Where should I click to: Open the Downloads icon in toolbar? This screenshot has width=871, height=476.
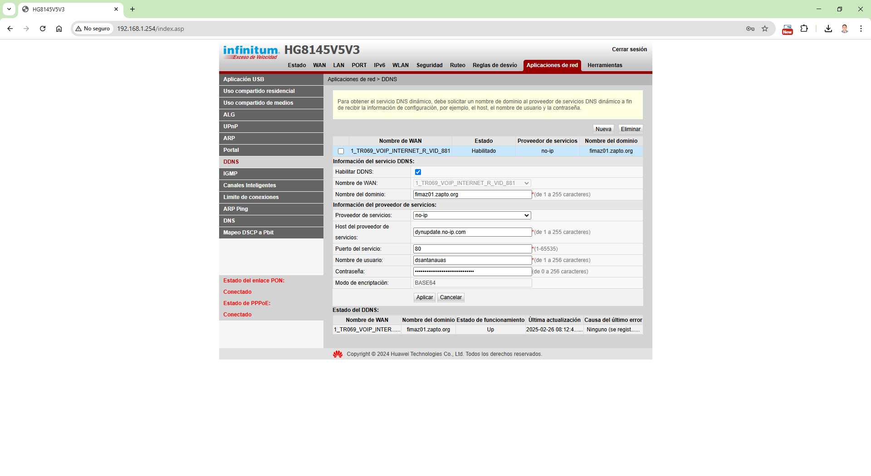point(828,29)
